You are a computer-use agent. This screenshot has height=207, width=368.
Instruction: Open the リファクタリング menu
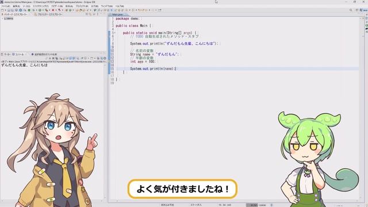coord(41,6)
